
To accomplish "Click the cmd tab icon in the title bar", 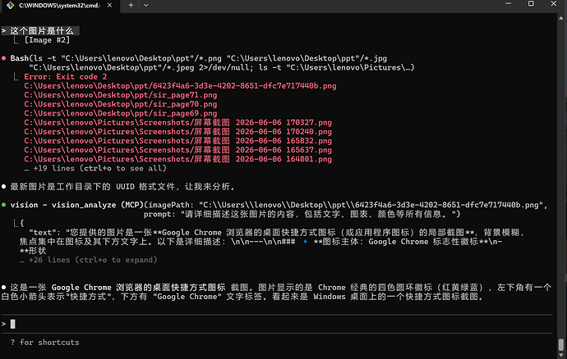I will (10, 5).
